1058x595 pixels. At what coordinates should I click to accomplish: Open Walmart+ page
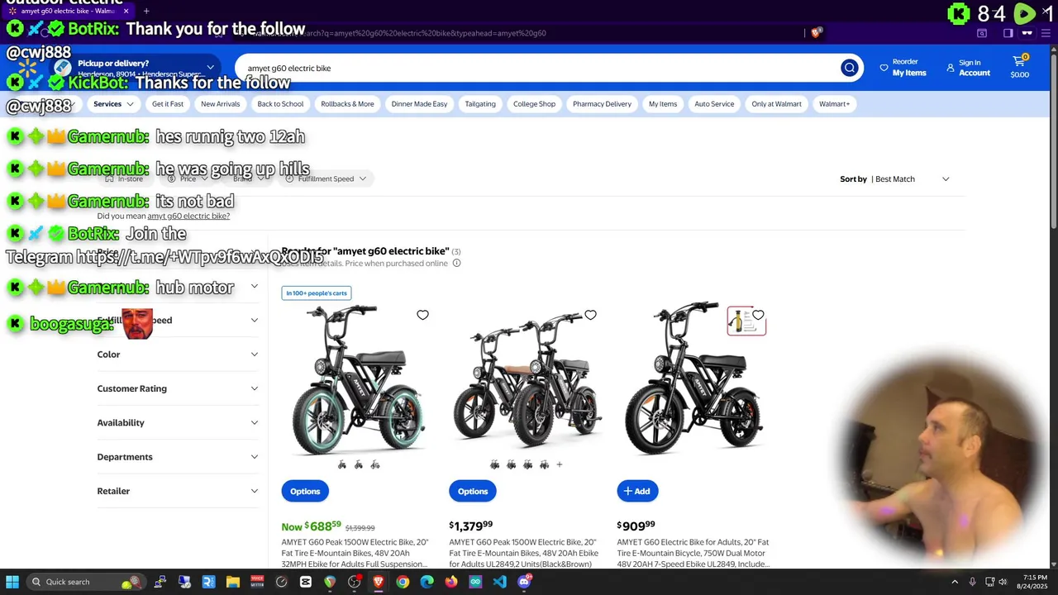834,104
